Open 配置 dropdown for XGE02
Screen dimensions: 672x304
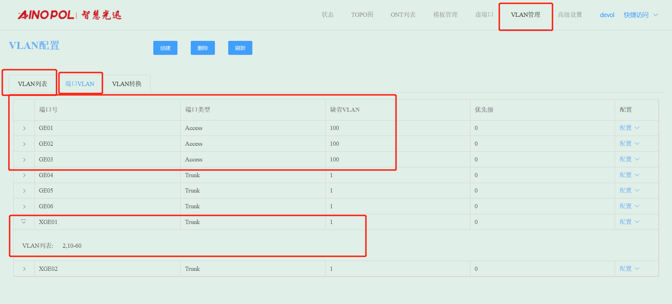click(x=629, y=269)
